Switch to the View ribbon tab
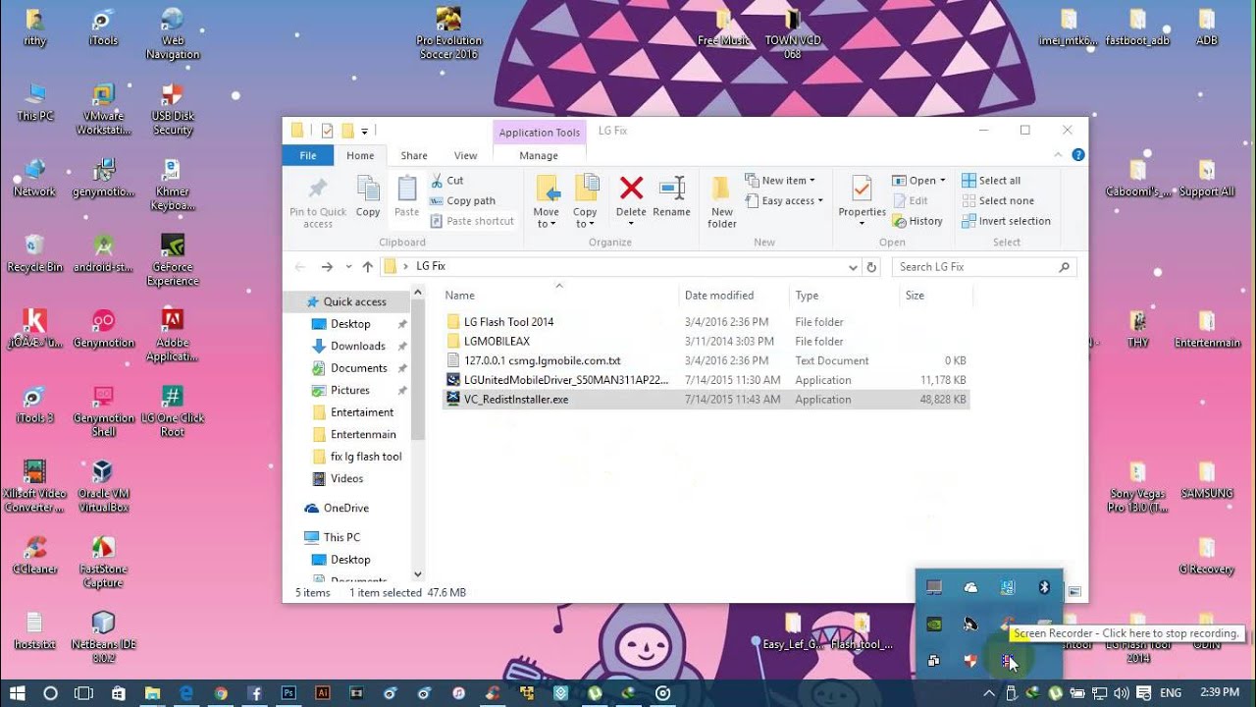This screenshot has width=1256, height=707. [465, 155]
